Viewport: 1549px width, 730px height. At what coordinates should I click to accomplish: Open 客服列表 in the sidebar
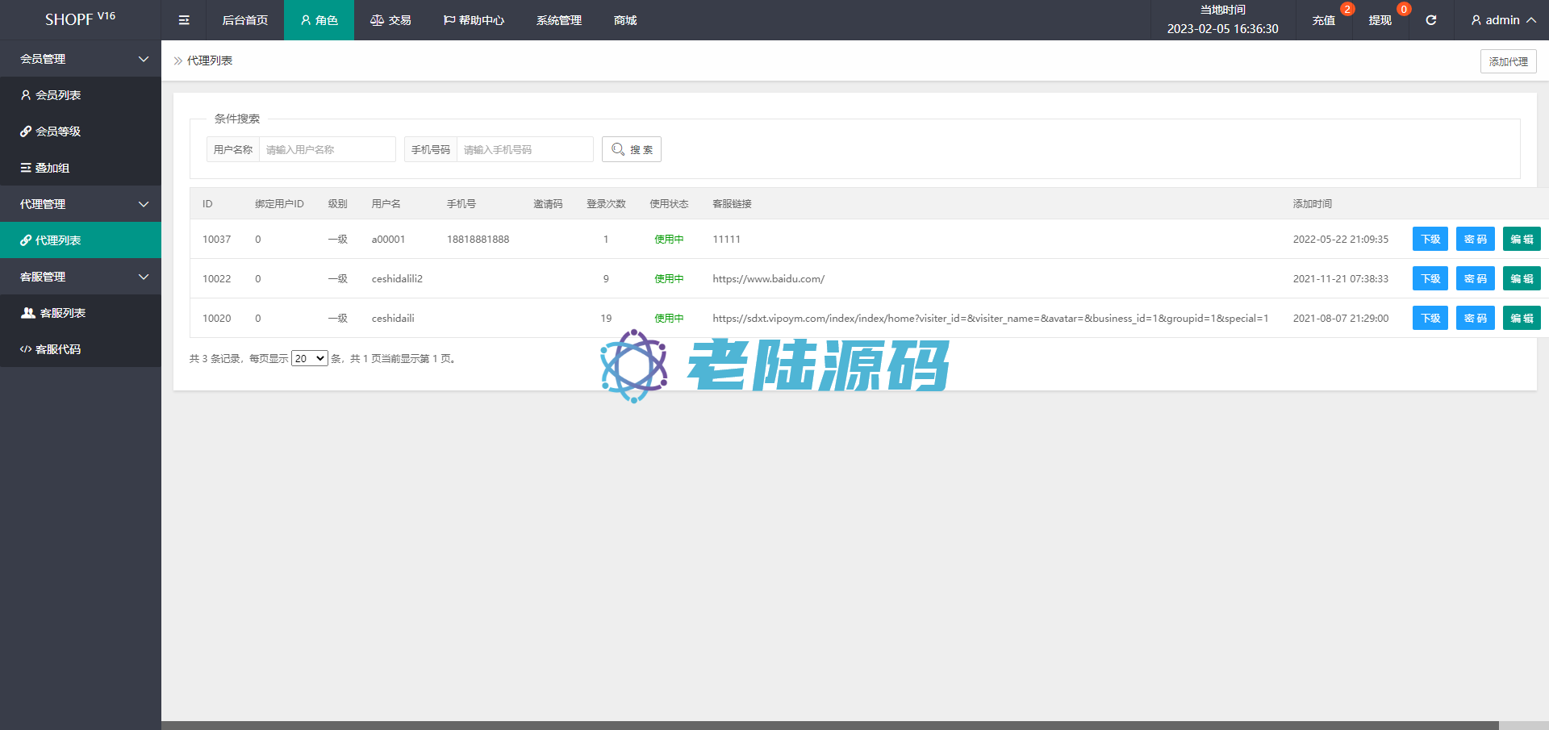pos(62,313)
